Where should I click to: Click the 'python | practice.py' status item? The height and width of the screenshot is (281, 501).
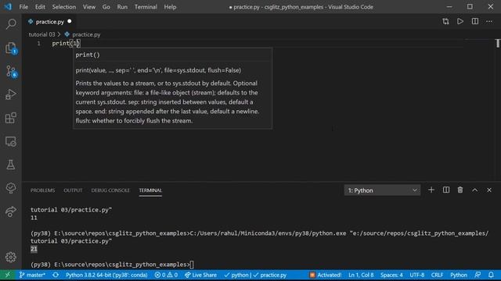coord(255,275)
